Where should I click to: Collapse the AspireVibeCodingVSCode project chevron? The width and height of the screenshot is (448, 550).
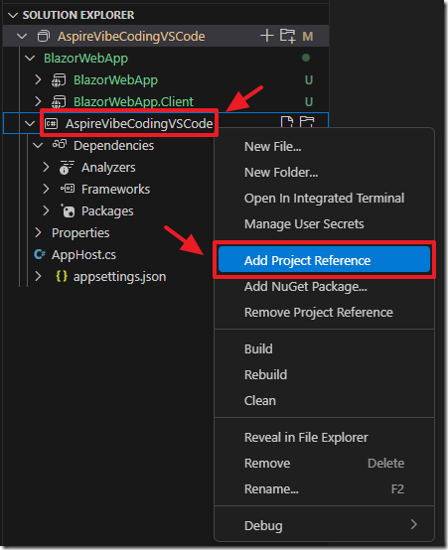coord(30,123)
